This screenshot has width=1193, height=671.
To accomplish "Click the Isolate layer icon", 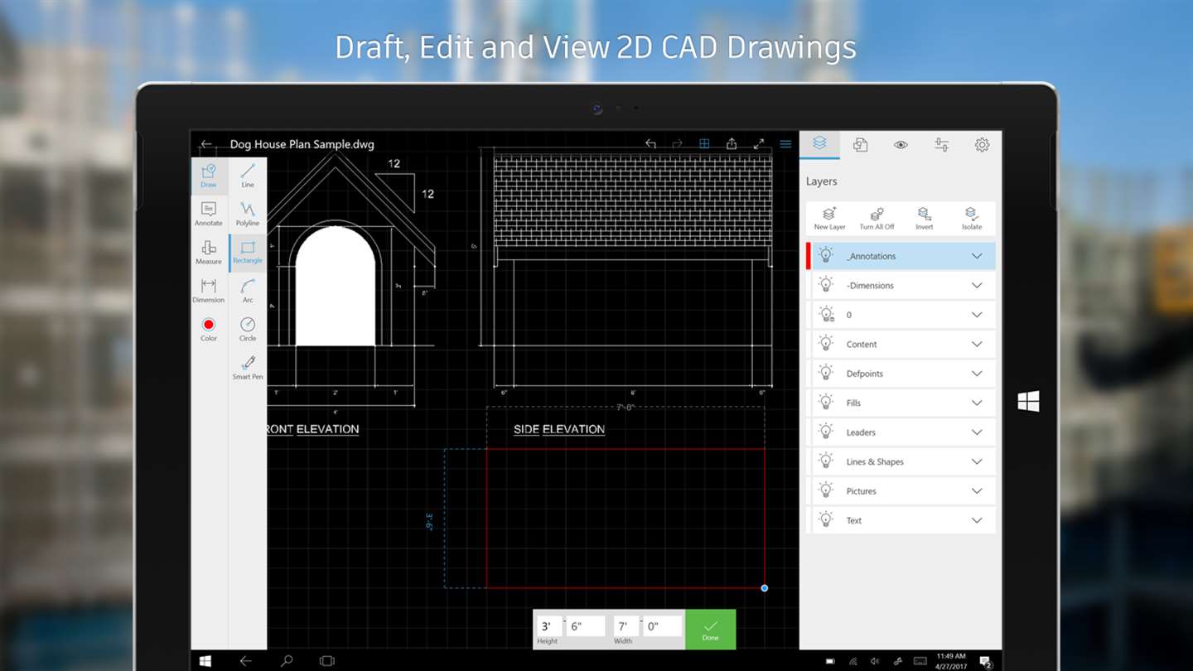I will (x=972, y=219).
